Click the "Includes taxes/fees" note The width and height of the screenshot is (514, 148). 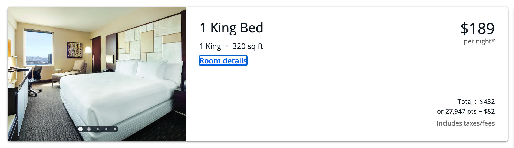tap(466, 123)
